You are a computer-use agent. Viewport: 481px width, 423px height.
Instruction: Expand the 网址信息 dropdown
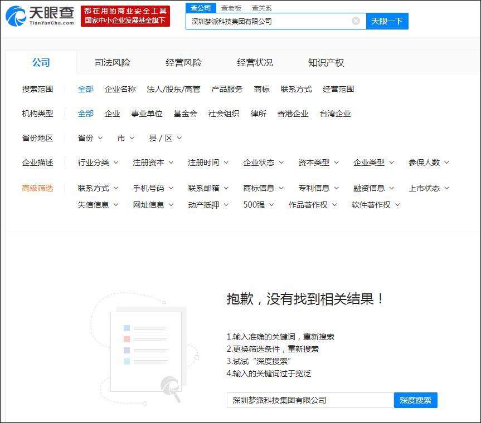pyautogui.click(x=153, y=205)
